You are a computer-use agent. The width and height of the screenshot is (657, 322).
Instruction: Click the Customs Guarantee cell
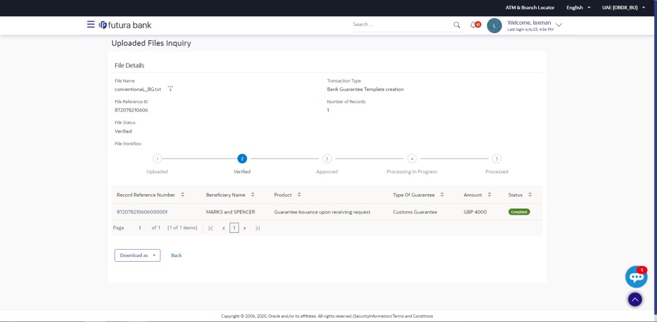415,212
